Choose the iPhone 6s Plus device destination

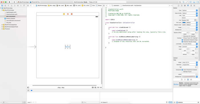point(35,2)
